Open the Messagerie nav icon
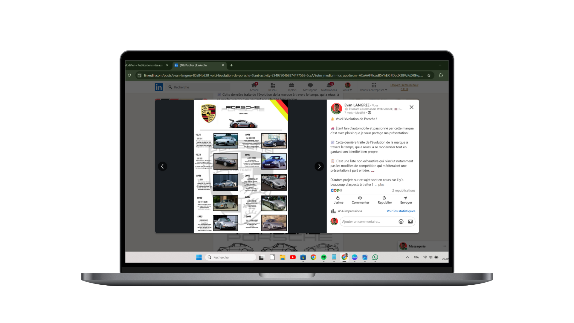Viewport: 574px width, 323px height. pyautogui.click(x=310, y=87)
